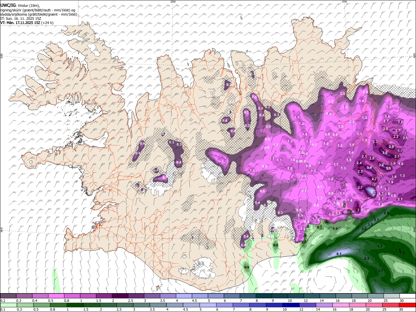
Task: Click the 'VT: Mán. 17.11.2025 15Z (+24 h)' line
Action: click(27, 23)
